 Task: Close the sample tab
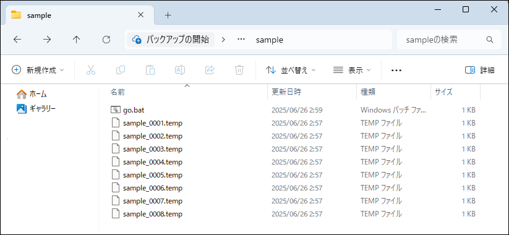tap(140, 15)
